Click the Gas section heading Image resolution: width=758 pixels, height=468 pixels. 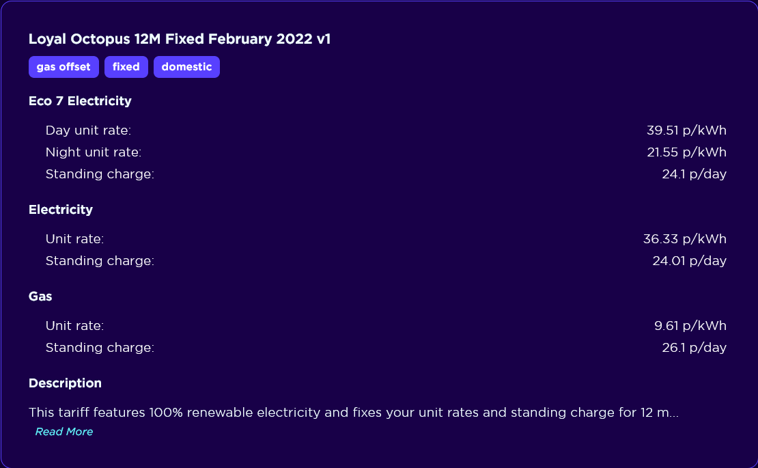coord(40,297)
